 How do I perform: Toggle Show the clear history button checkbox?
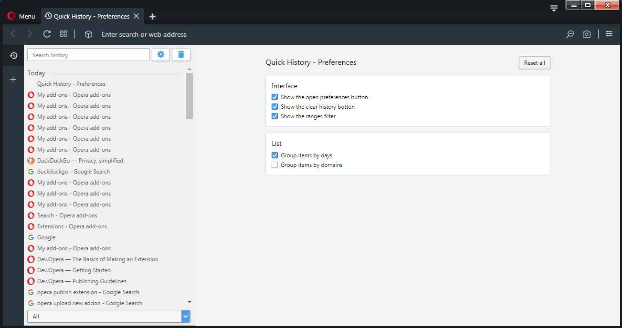coord(274,107)
